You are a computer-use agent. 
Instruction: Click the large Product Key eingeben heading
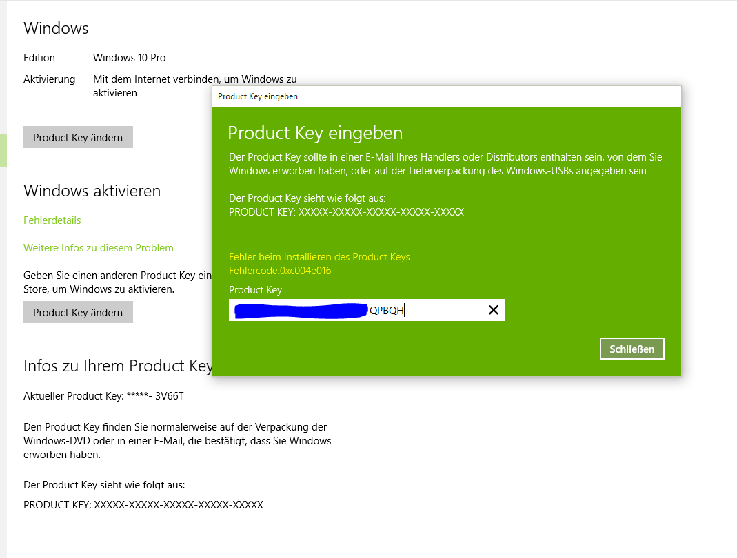click(315, 133)
